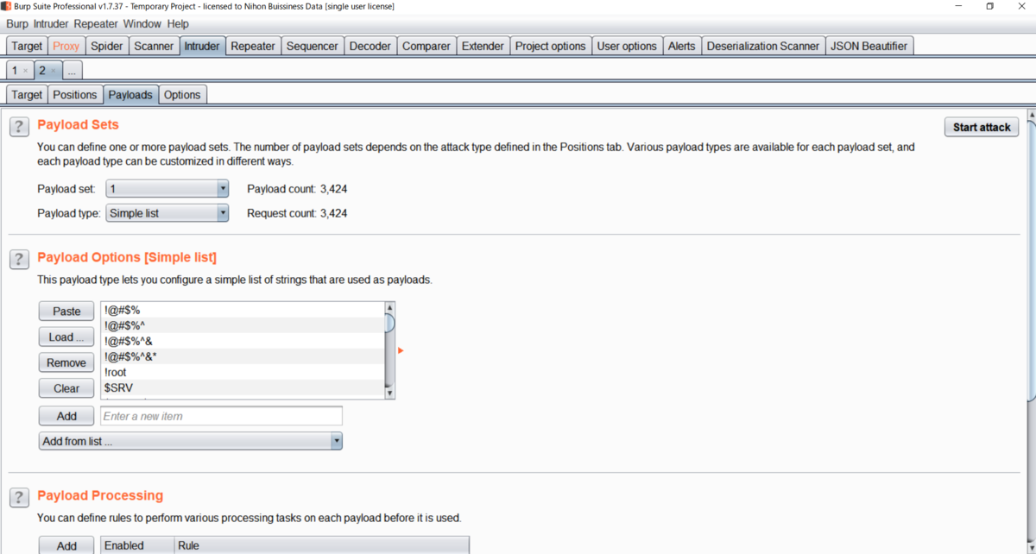Switch to the Intruder Options sub-tab
The image size is (1036, 554).
[182, 95]
